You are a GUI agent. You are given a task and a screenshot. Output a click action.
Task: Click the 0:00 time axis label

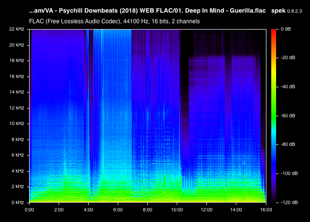point(29,209)
